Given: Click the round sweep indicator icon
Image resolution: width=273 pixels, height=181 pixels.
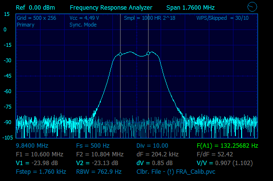Looking at the screenshot, I should tap(252, 7).
